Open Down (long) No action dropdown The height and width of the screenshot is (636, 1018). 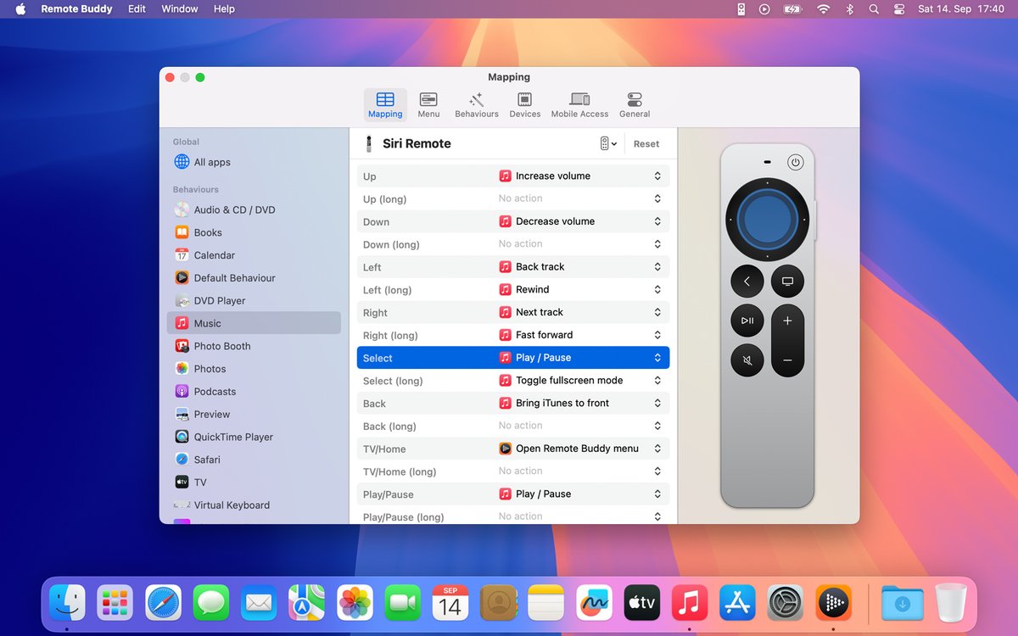[580, 244]
